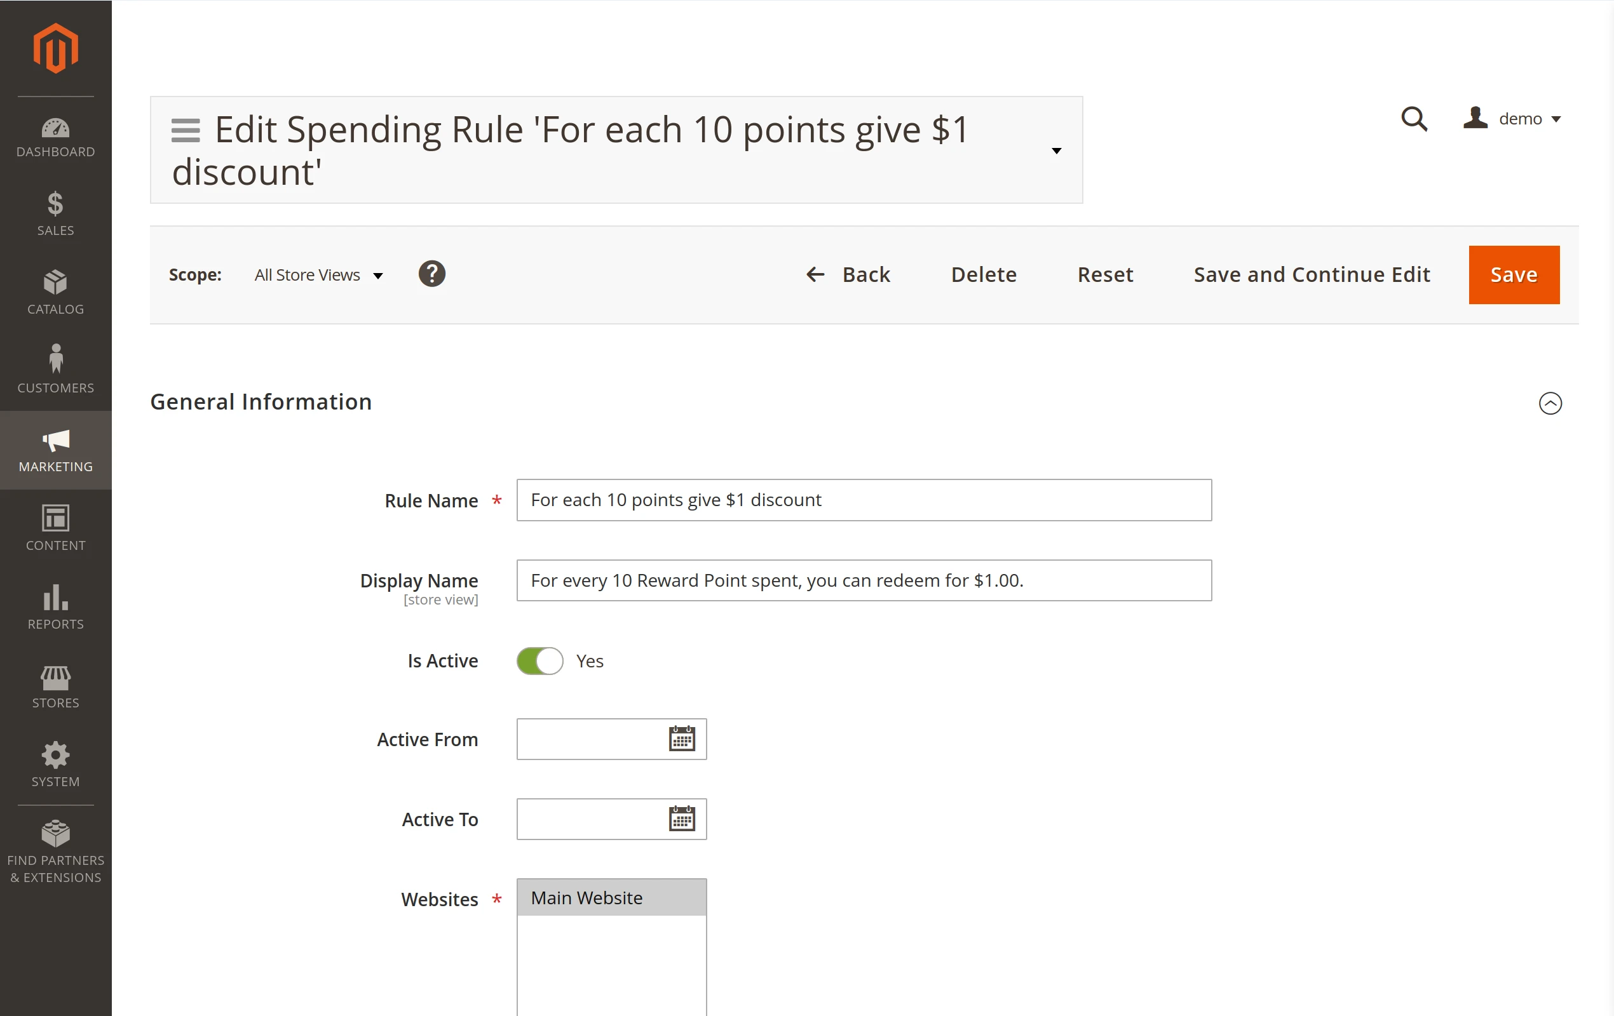Open the Active From date picker calendar
Screen dimensions: 1614x1016
(x=682, y=739)
